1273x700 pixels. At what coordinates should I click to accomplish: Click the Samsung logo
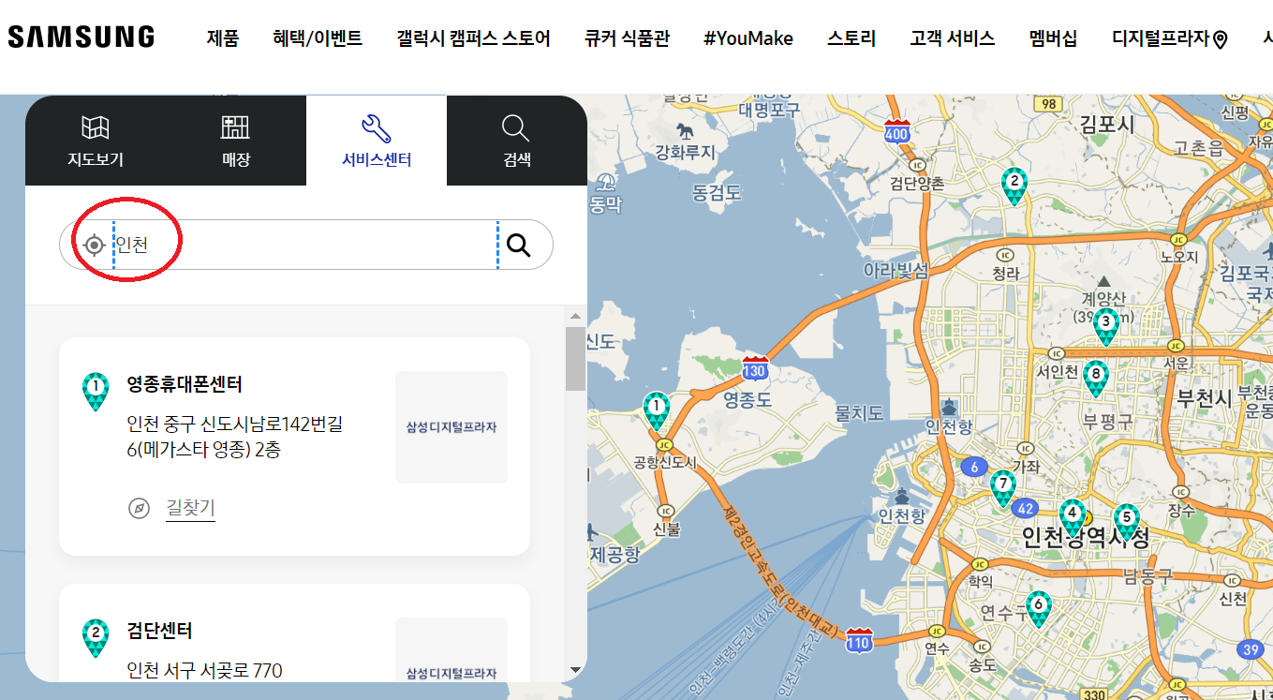(x=81, y=37)
